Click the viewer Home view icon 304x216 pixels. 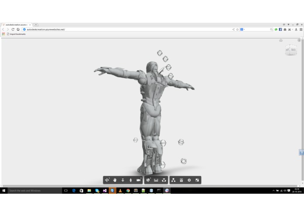pyautogui.click(x=281, y=40)
